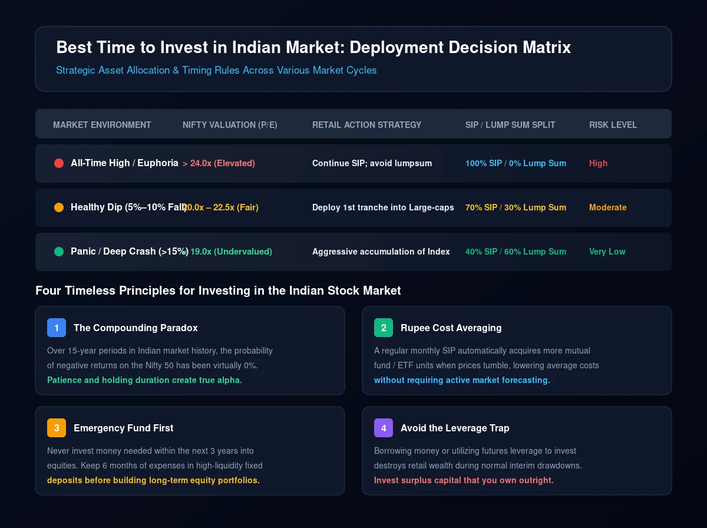Click the Never invest money needed description
The width and height of the screenshot is (707, 528).
155,458
